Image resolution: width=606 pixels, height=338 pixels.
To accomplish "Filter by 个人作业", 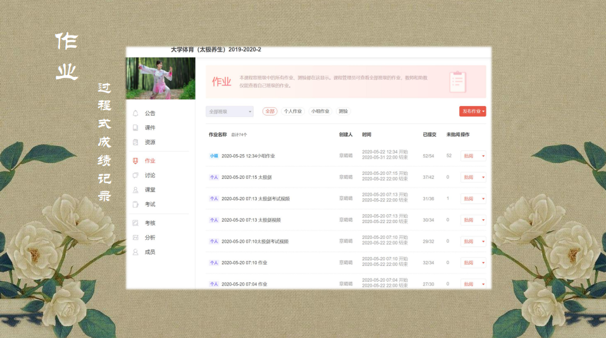I will pyautogui.click(x=293, y=111).
